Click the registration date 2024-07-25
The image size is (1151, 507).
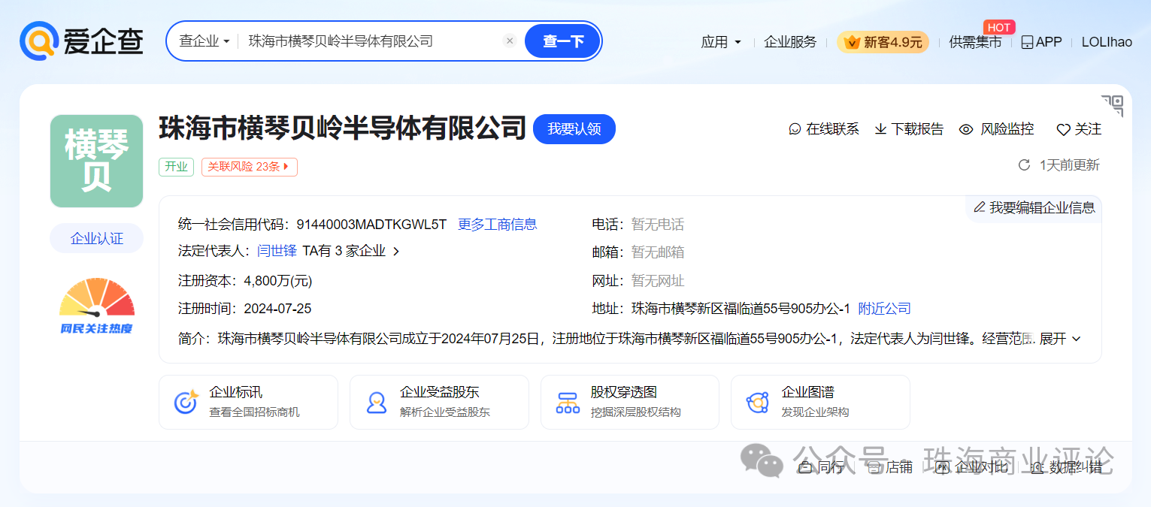(x=277, y=308)
